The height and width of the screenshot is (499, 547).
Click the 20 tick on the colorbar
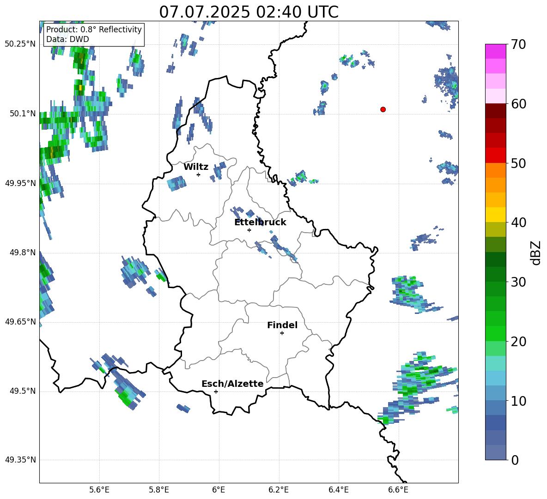point(518,342)
